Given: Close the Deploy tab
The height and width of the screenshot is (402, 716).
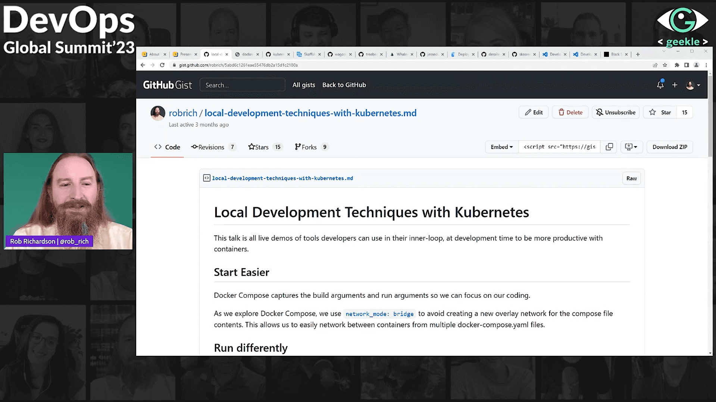Looking at the screenshot, I should click(473, 54).
